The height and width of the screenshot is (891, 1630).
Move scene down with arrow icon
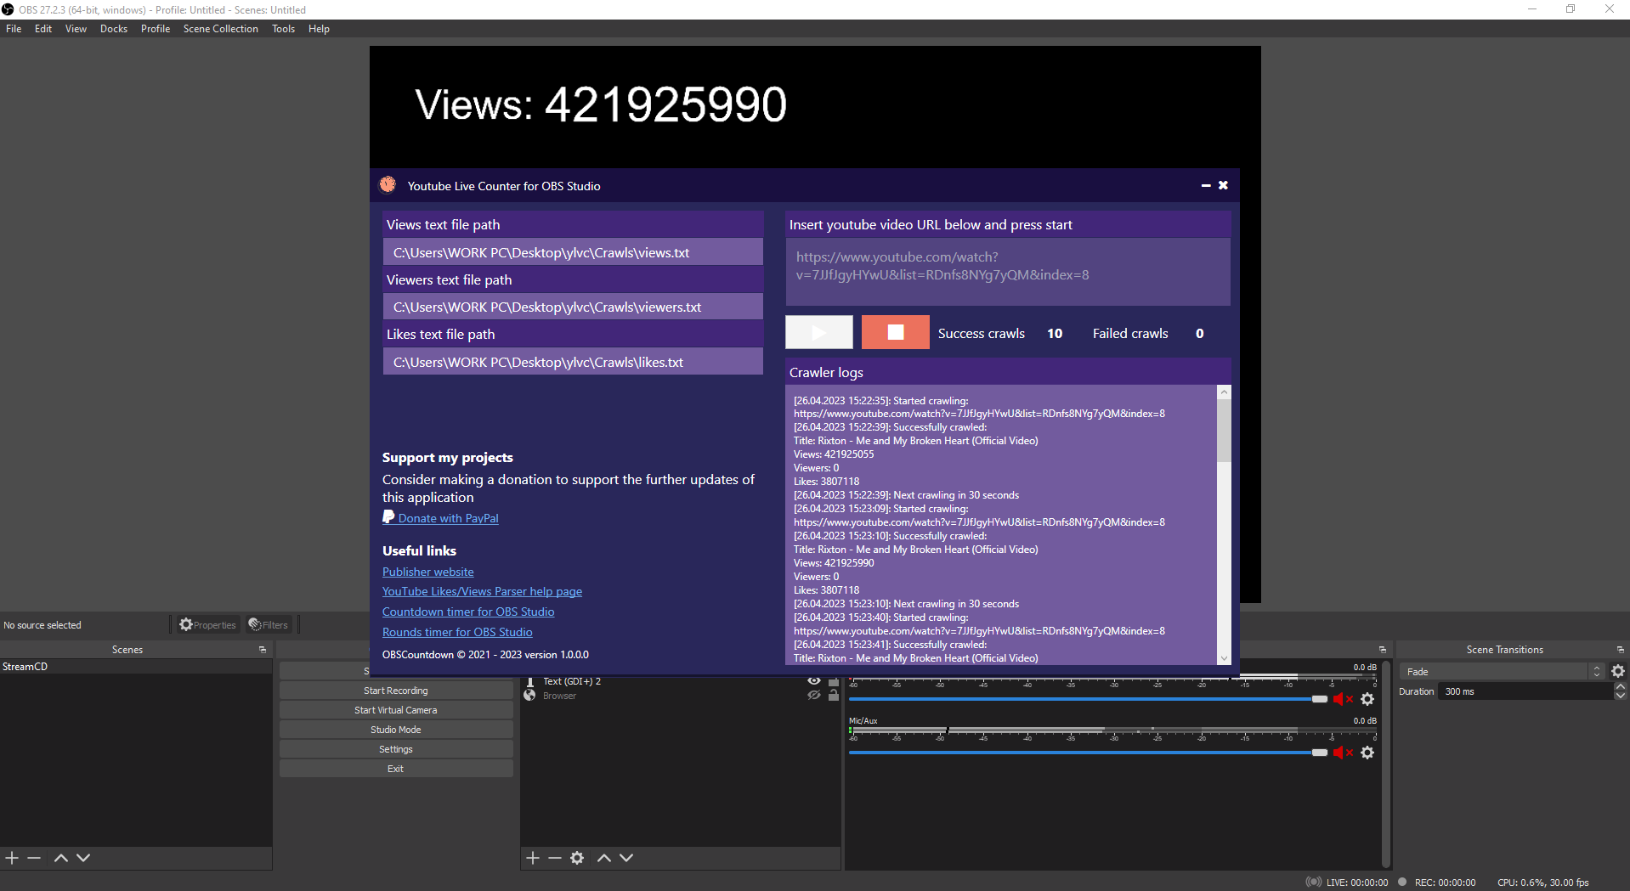[x=83, y=858]
